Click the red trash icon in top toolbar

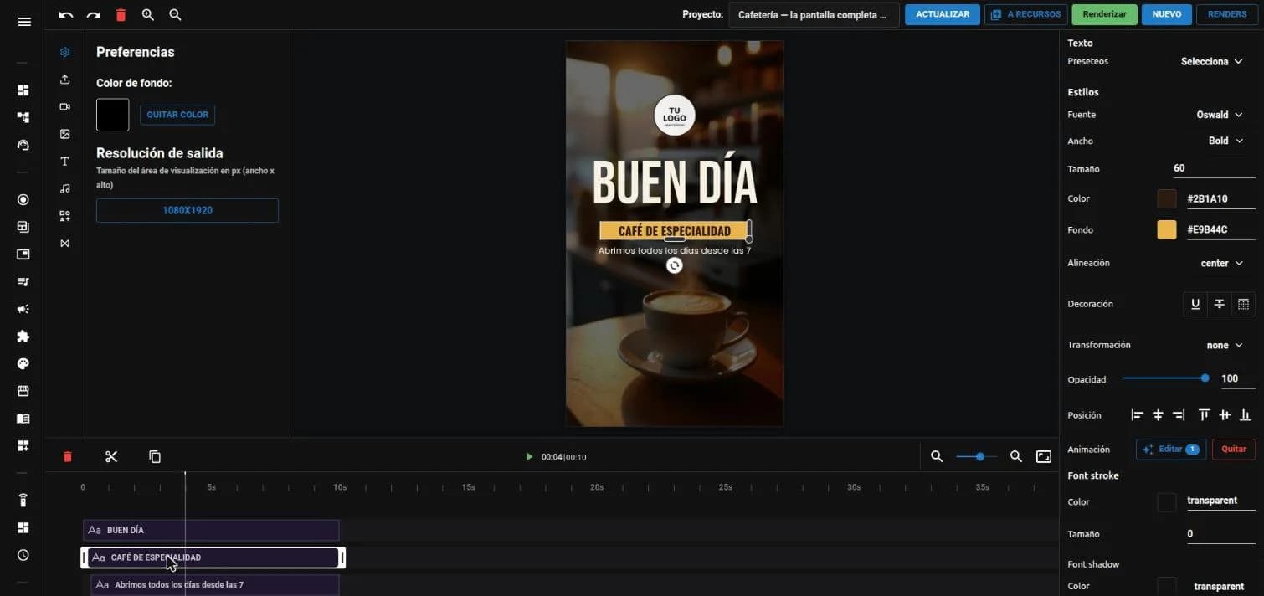[121, 15]
